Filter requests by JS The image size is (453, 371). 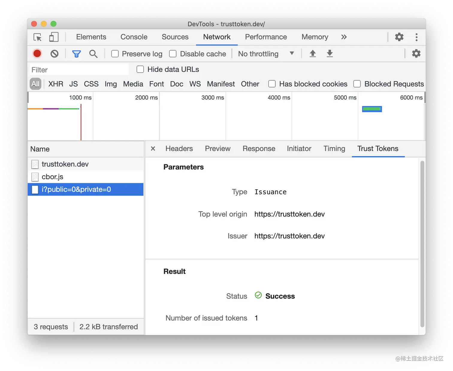point(73,84)
